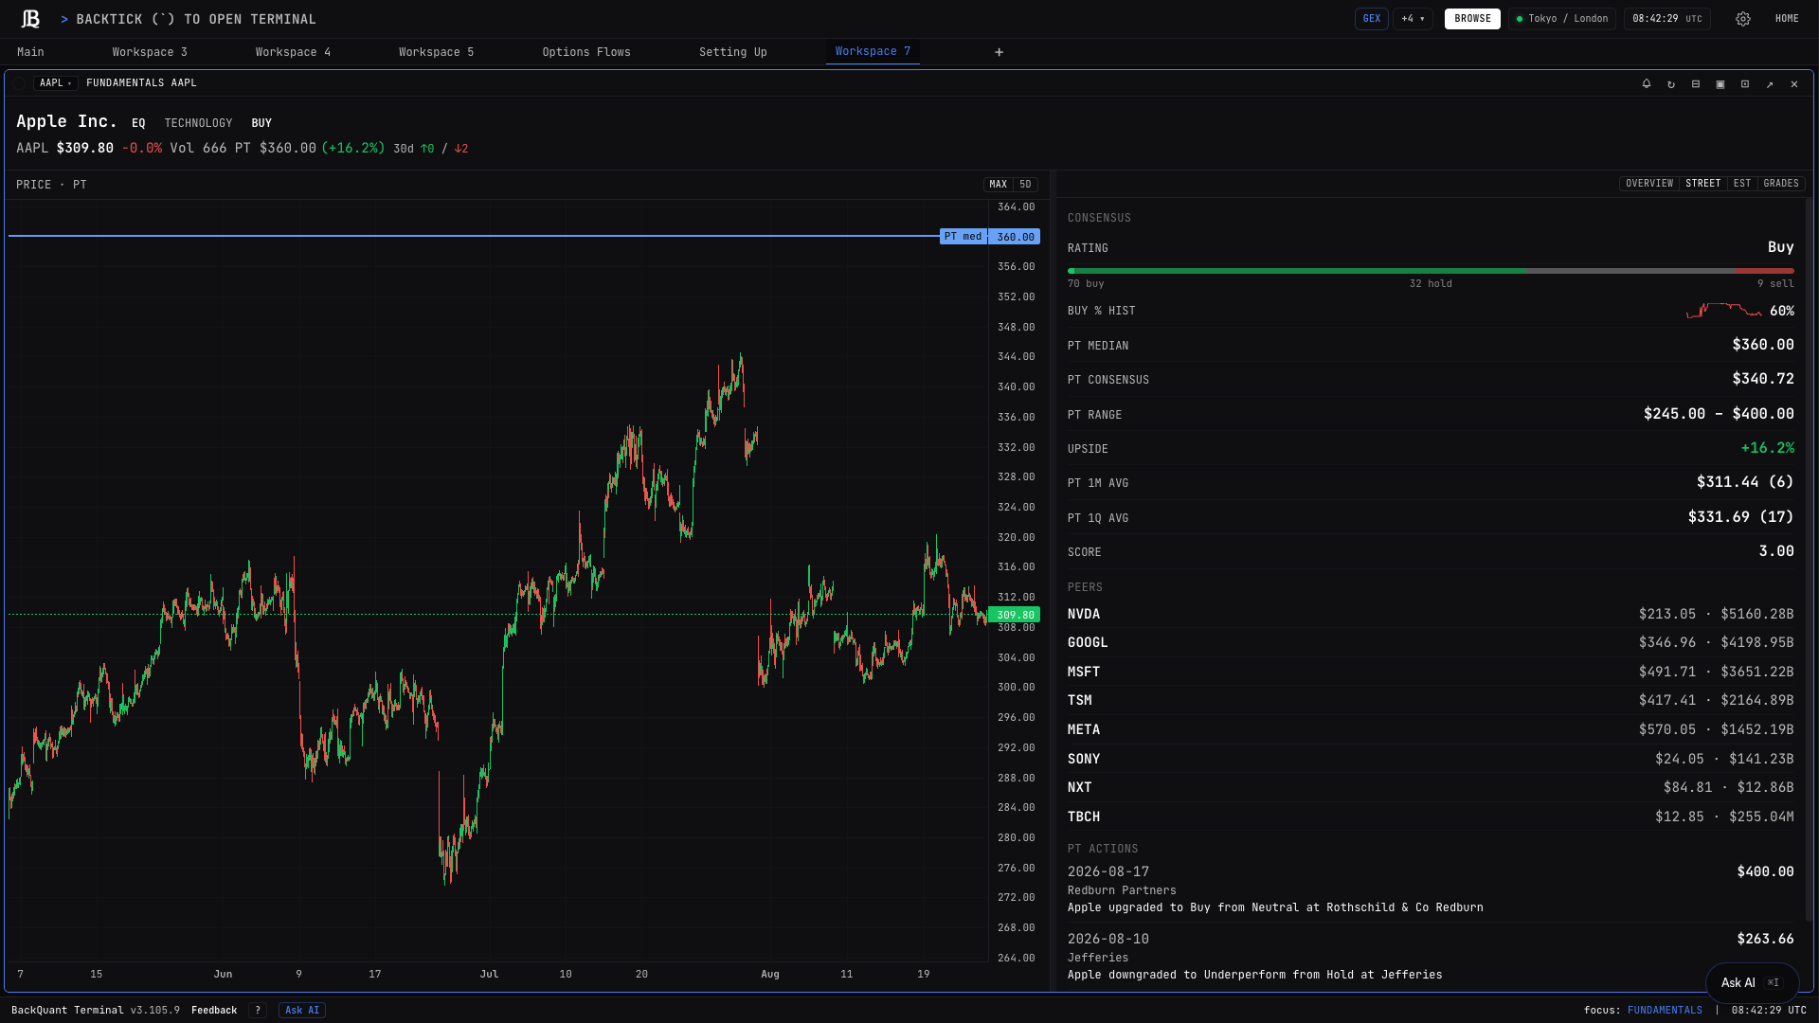Viewport: 1819px width, 1023px height.
Task: Select the Workspace 7 tab
Action: click(873, 52)
